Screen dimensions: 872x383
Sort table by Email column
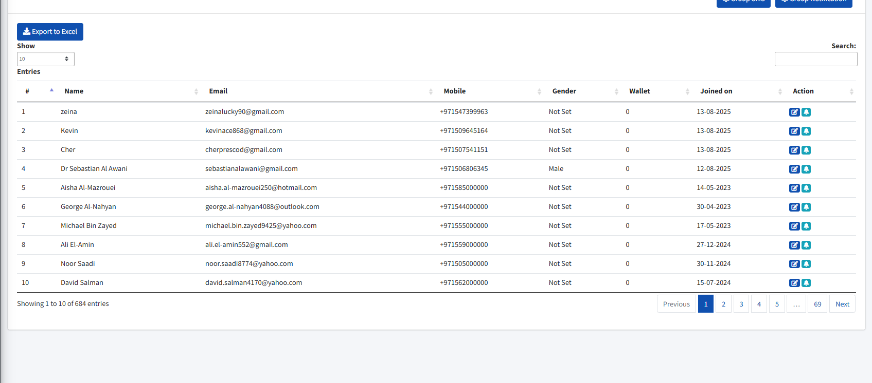click(218, 91)
